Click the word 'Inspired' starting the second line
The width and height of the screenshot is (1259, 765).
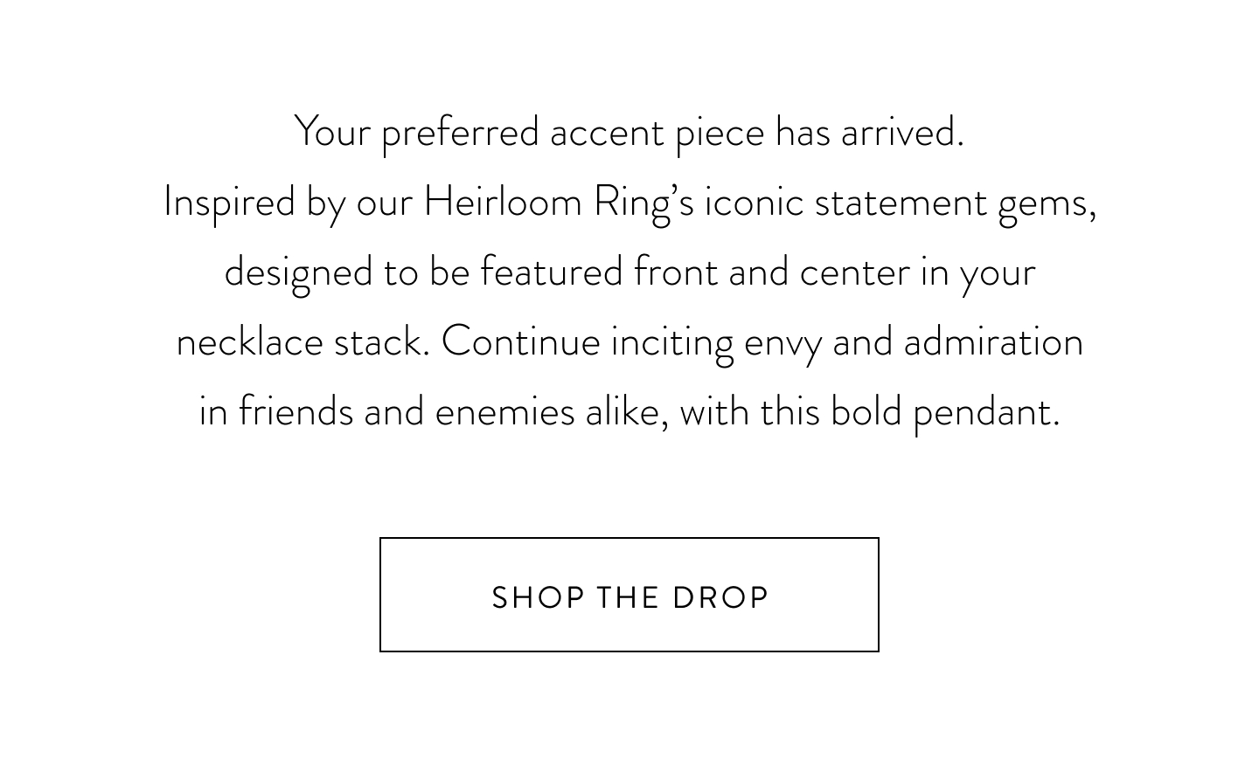tap(230, 203)
